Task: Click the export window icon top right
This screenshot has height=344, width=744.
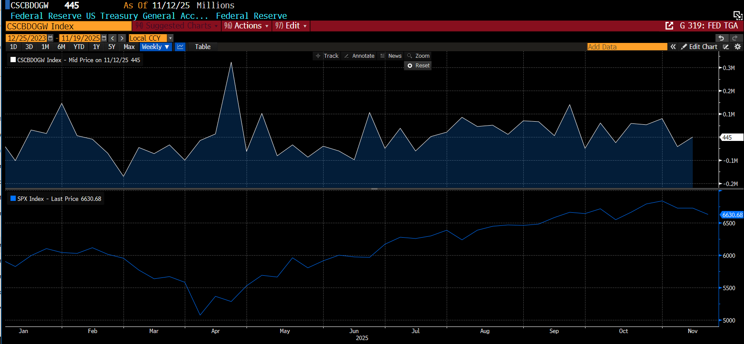Action: (x=737, y=16)
